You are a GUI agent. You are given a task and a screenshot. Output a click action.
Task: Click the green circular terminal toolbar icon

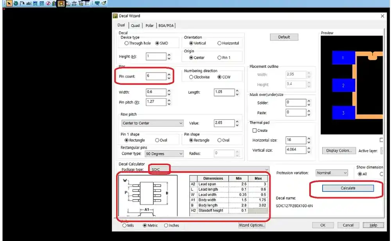click(16, 3)
